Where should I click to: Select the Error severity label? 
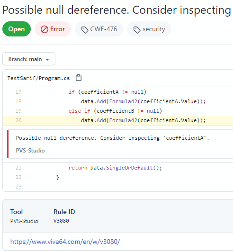pos(53,29)
